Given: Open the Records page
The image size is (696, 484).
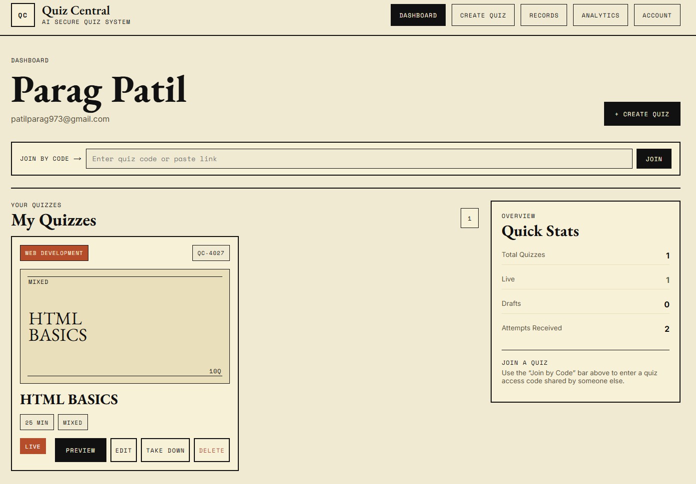Looking at the screenshot, I should [x=544, y=15].
